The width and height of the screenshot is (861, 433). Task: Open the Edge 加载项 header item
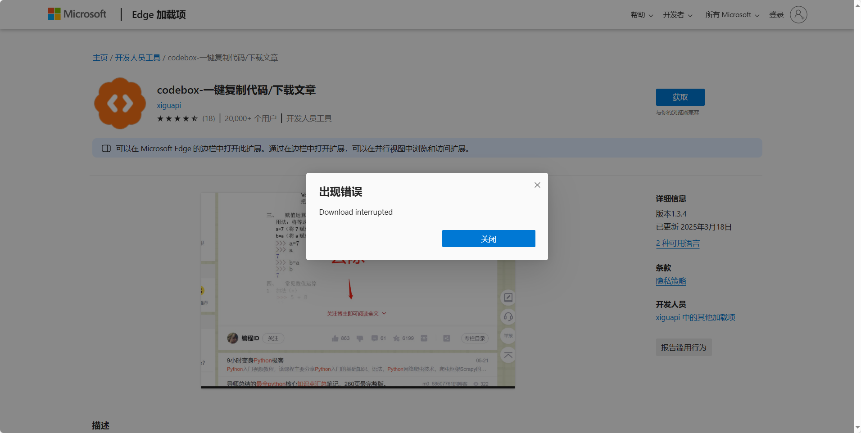pyautogui.click(x=158, y=14)
